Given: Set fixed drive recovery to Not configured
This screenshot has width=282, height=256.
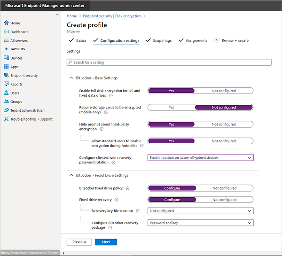Looking at the screenshot, I should tap(224, 200).
